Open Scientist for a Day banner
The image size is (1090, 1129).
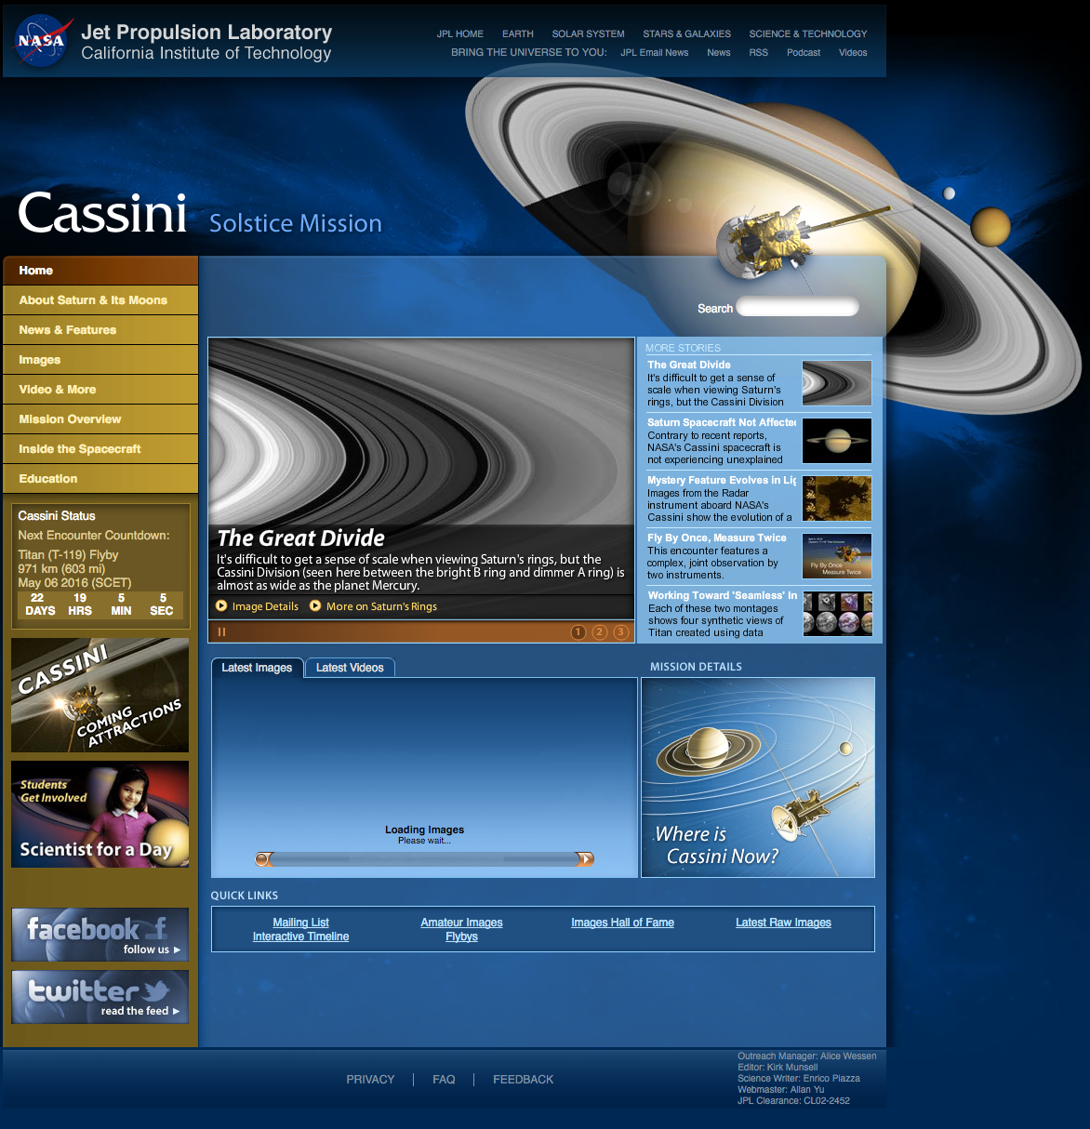click(x=100, y=815)
